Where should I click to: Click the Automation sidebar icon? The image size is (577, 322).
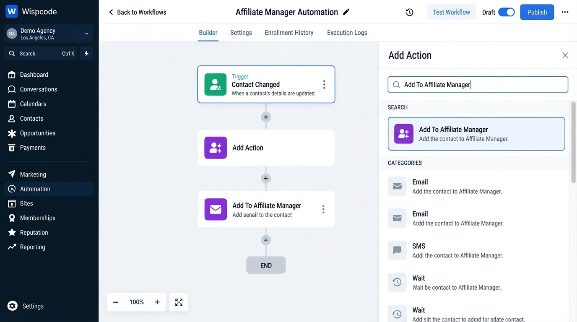coord(12,189)
